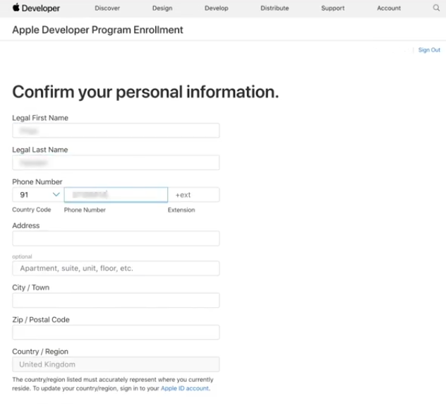The width and height of the screenshot is (446, 406).
Task: Click the Legal First Name field
Action: (116, 131)
